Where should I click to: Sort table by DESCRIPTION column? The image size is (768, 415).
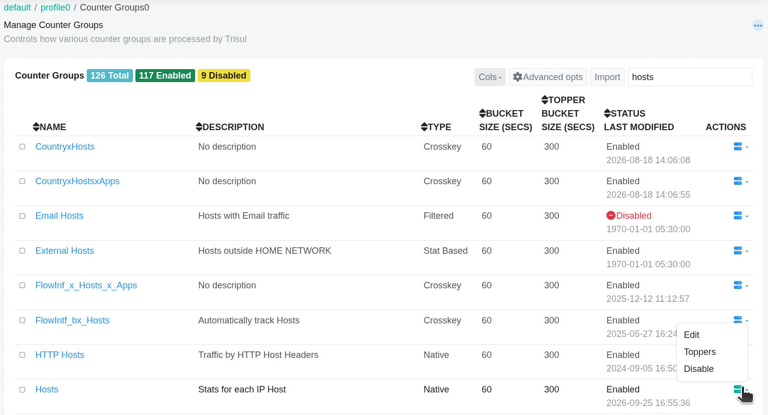pos(230,127)
